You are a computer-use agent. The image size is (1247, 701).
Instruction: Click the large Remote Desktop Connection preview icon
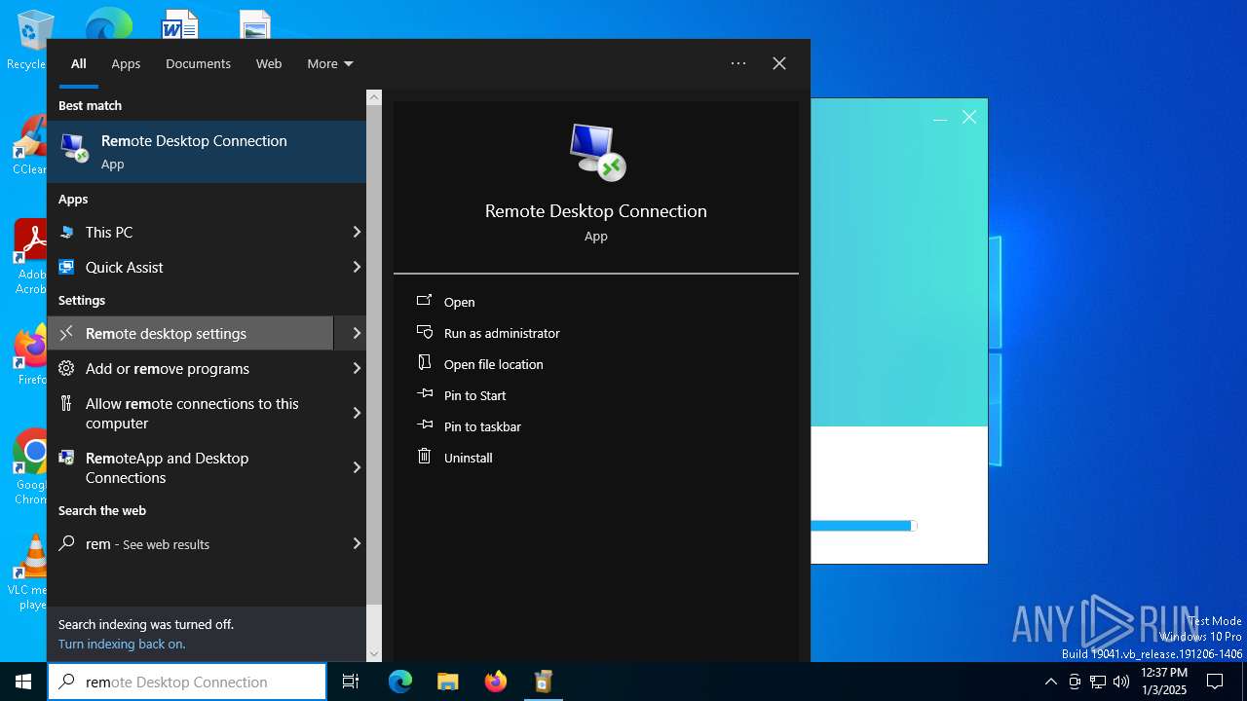click(596, 152)
